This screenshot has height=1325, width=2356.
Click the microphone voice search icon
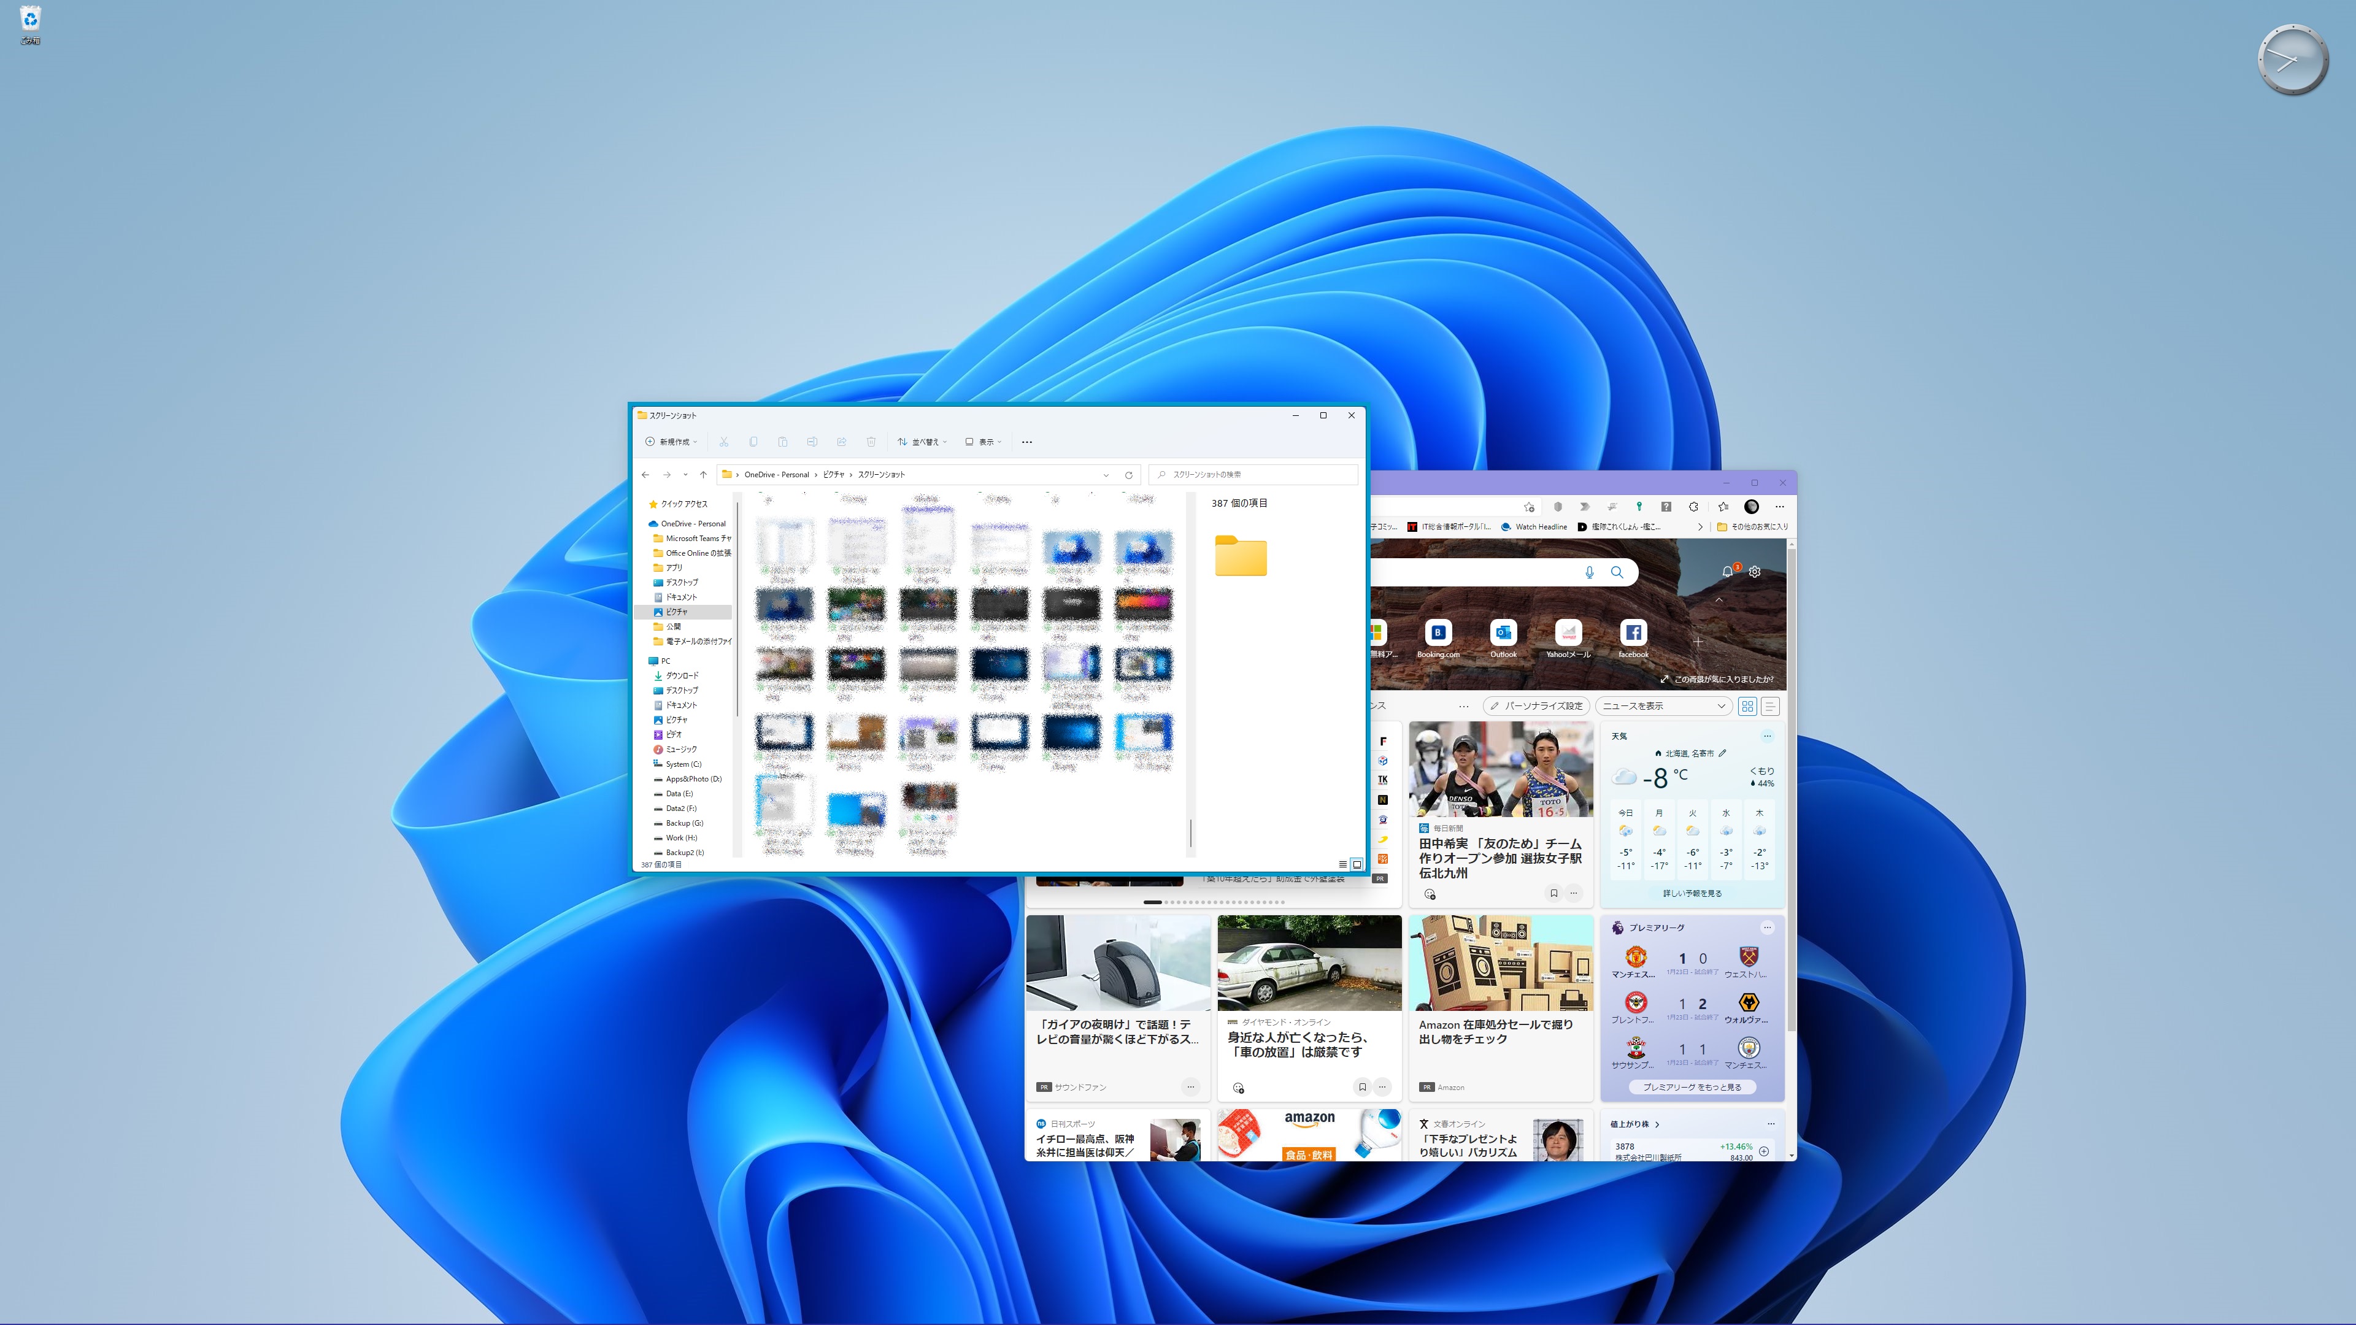point(1590,572)
